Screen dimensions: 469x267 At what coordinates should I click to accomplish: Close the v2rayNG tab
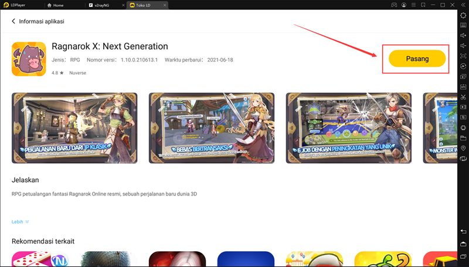(x=122, y=5)
